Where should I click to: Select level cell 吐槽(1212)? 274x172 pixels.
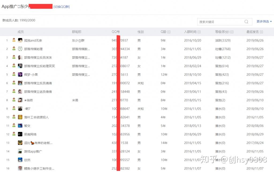[x=223, y=58]
